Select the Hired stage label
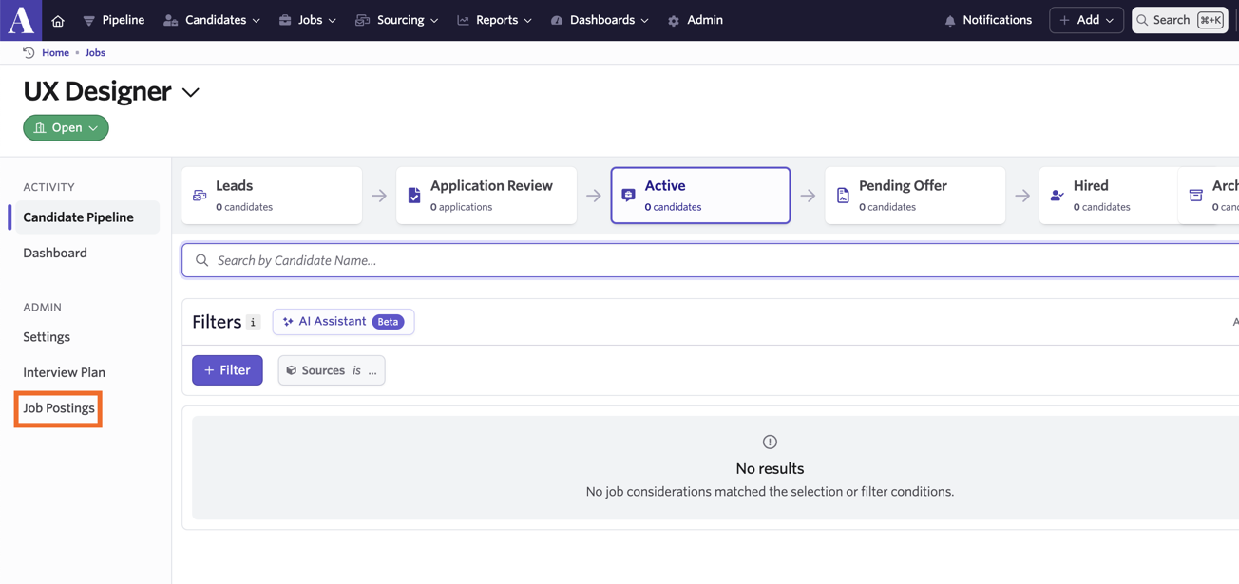Screen dimensions: 1239x584 [x=1091, y=186]
